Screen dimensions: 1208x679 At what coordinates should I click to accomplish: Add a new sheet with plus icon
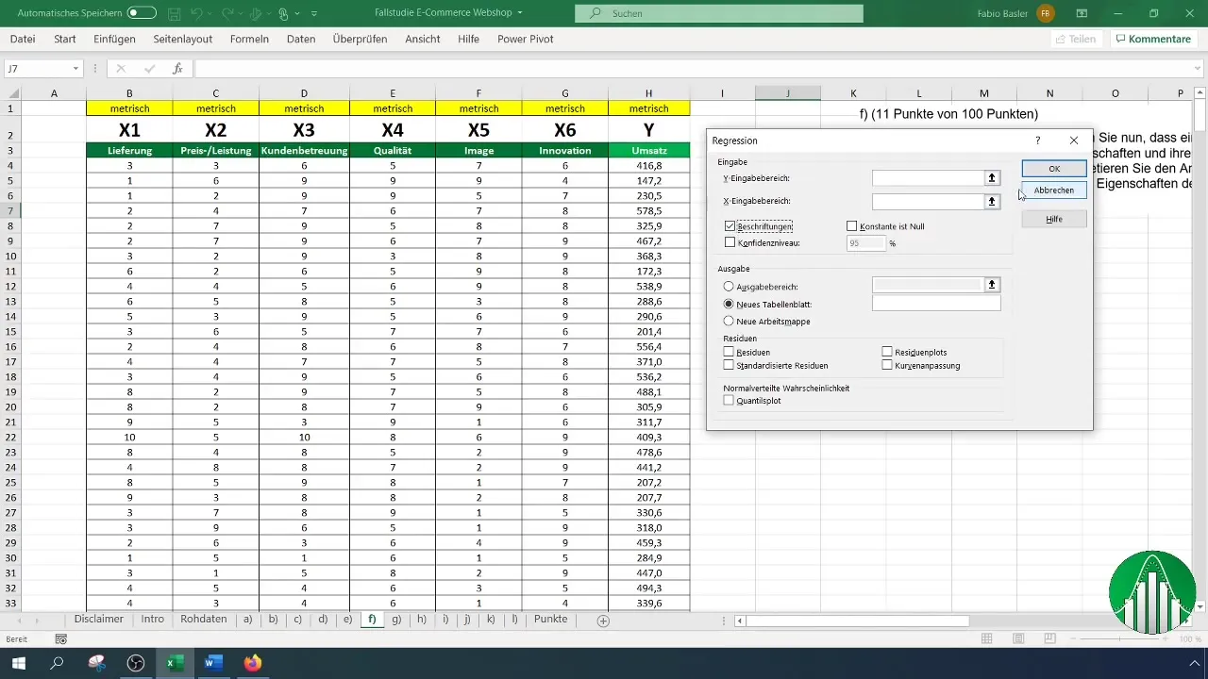pyautogui.click(x=603, y=621)
